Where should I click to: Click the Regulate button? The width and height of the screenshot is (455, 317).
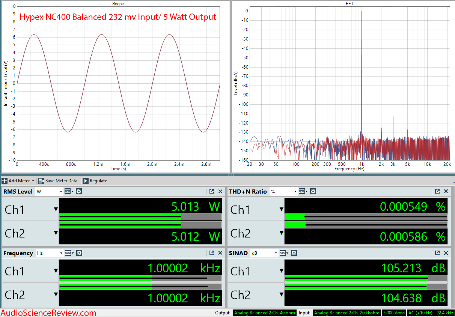(95, 181)
